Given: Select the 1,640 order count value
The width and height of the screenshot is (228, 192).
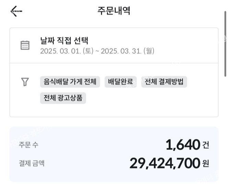Looking at the screenshot, I should [x=183, y=145].
